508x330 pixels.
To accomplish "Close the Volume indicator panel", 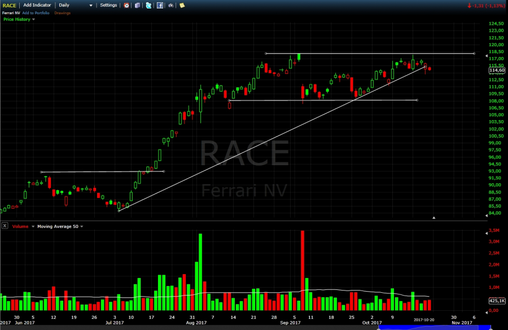I will tap(5, 226).
